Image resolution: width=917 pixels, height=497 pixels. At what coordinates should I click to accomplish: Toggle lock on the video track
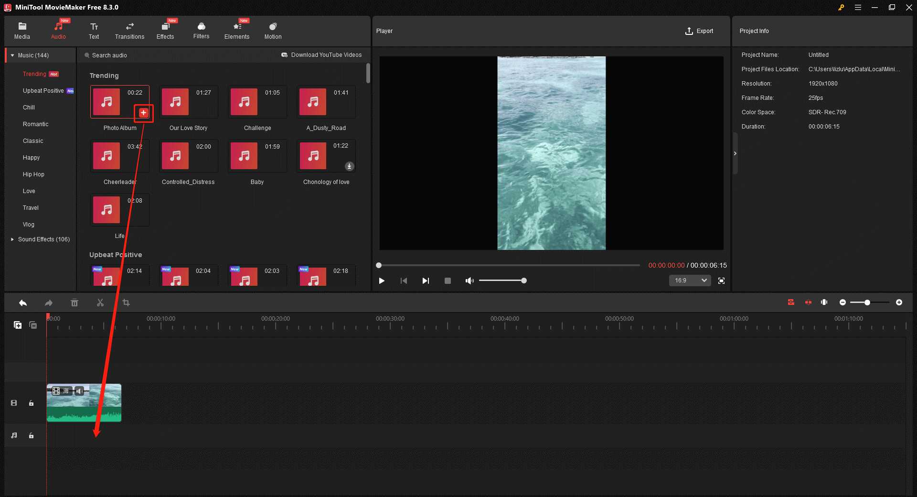[x=31, y=403]
